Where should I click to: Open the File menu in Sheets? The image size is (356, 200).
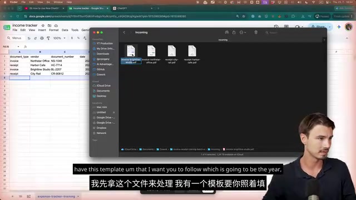click(15, 30)
